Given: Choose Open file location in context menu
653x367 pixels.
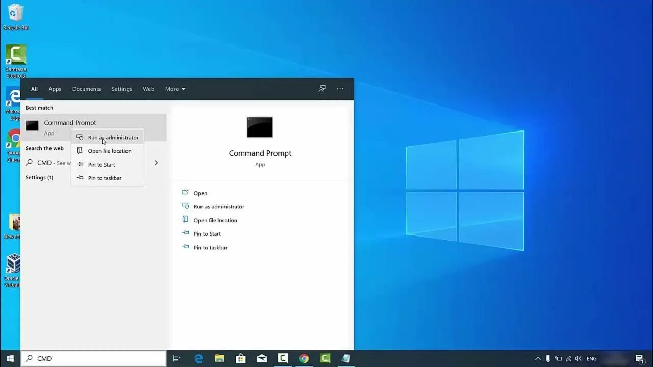Looking at the screenshot, I should [108, 151].
